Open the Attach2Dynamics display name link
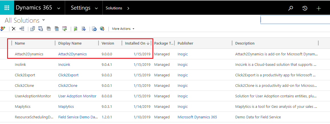The image size is (330, 124). (73, 54)
